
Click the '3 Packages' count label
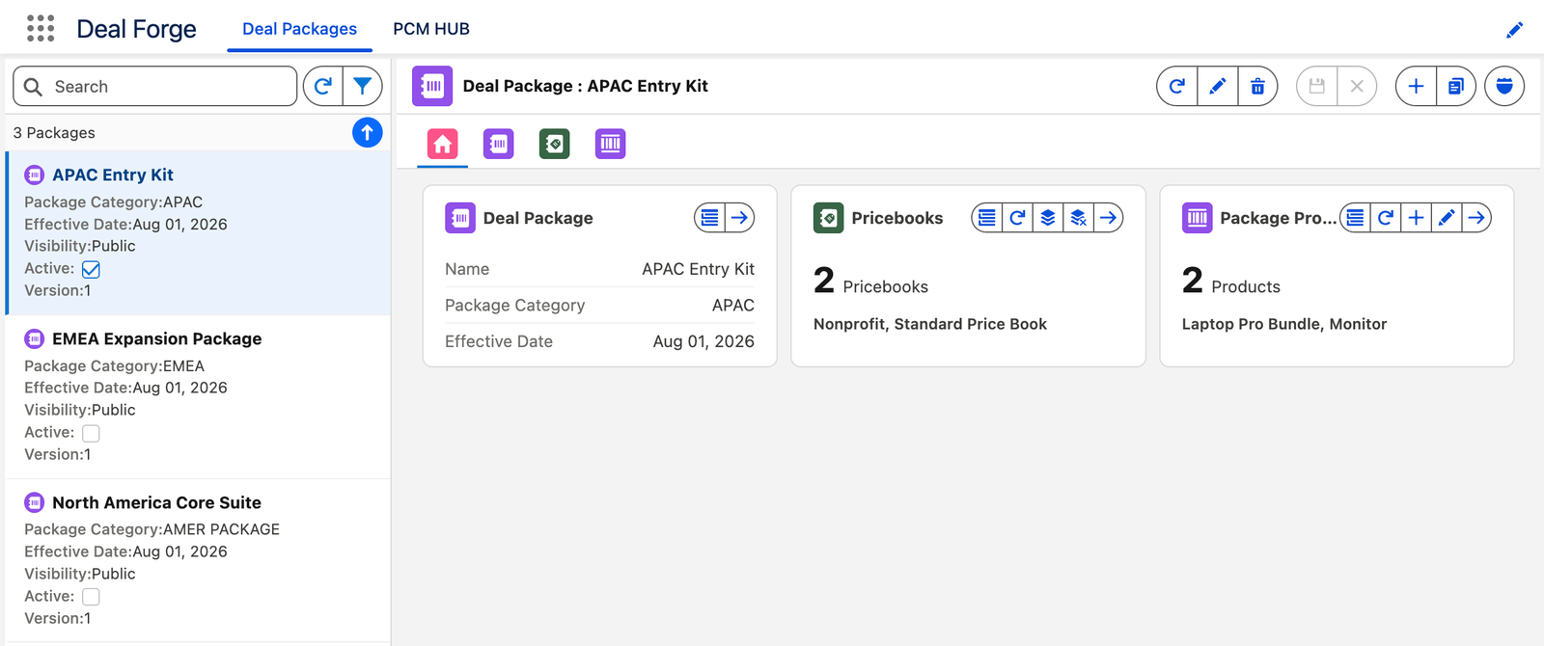tap(54, 133)
